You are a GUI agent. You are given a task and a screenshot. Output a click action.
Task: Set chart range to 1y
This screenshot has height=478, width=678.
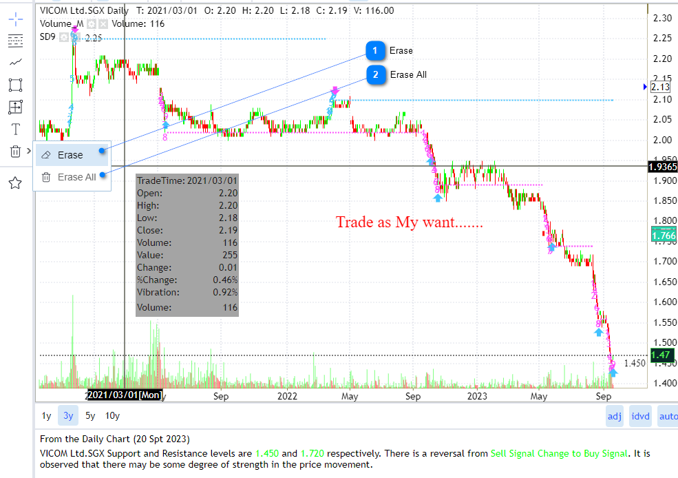(x=46, y=416)
